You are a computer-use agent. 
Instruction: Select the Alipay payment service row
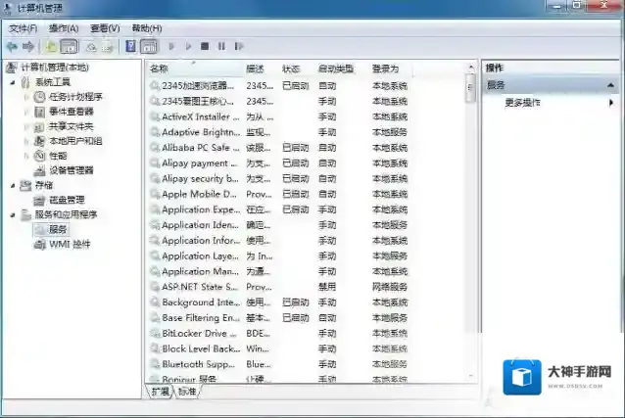(279, 163)
